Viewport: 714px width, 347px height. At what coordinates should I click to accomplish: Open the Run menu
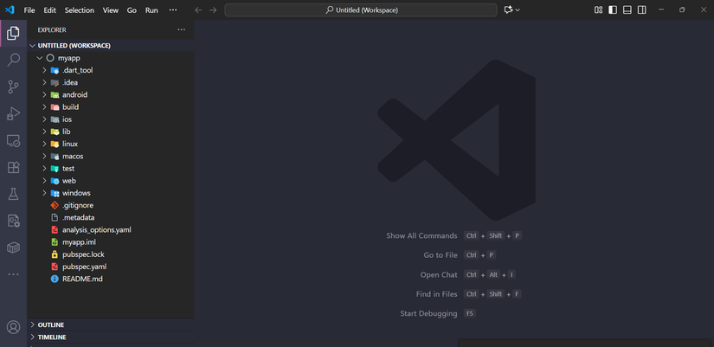pos(151,10)
